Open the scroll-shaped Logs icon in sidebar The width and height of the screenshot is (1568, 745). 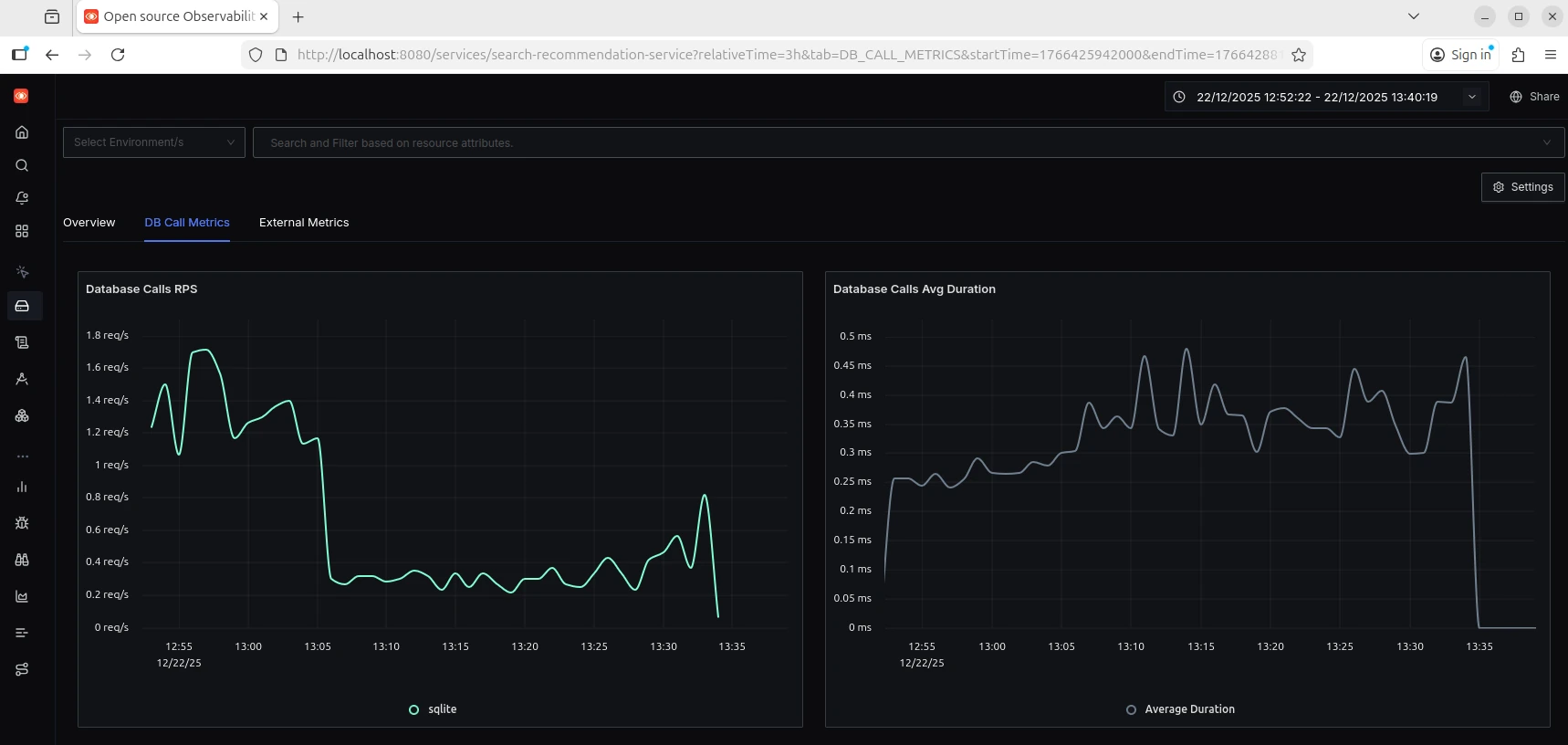tap(22, 342)
